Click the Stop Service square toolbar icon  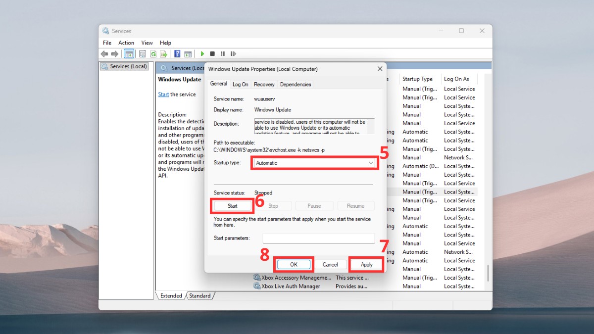click(212, 54)
